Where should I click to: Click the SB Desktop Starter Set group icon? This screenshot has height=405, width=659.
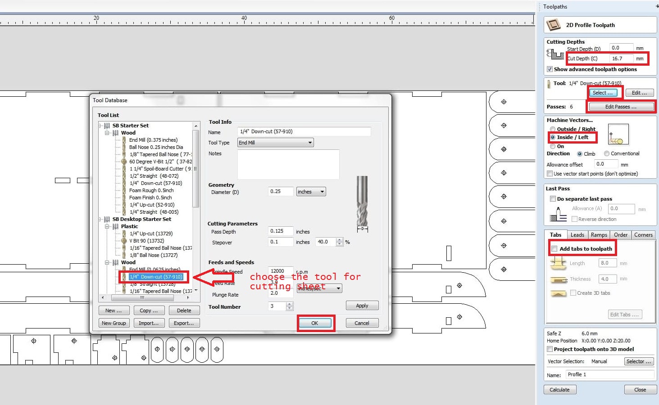(x=107, y=219)
